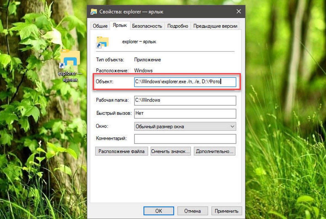Viewport: 326px width, 219px height.
Task: Click the Сменить значок button
Action: pyautogui.click(x=171, y=151)
